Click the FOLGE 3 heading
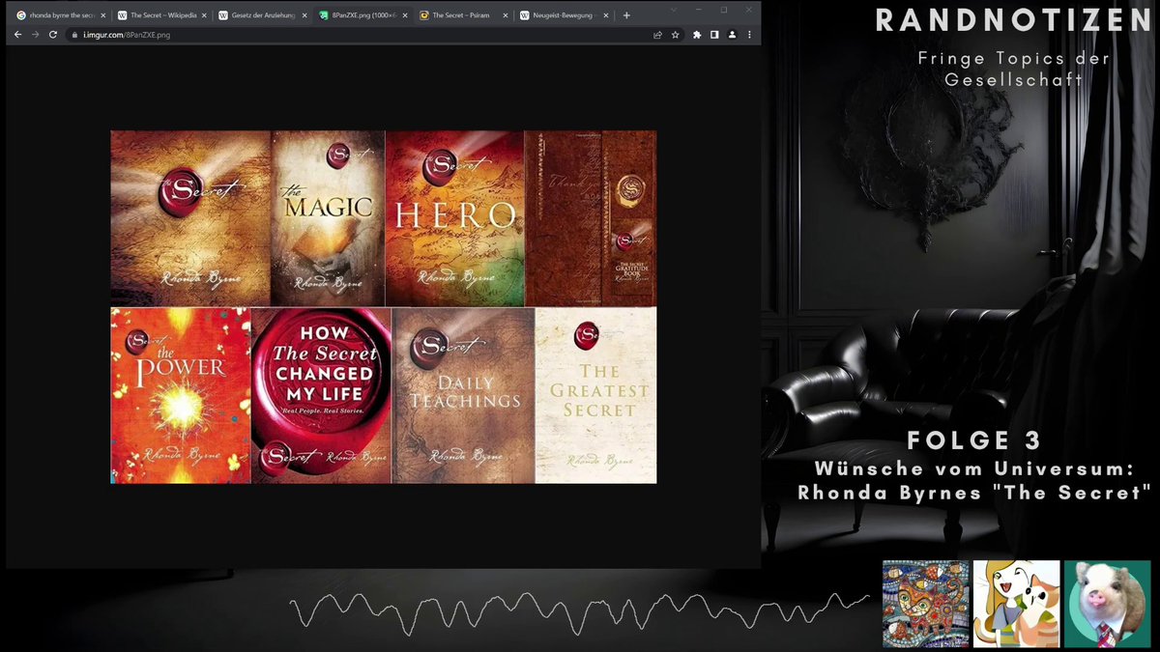 [x=974, y=441]
